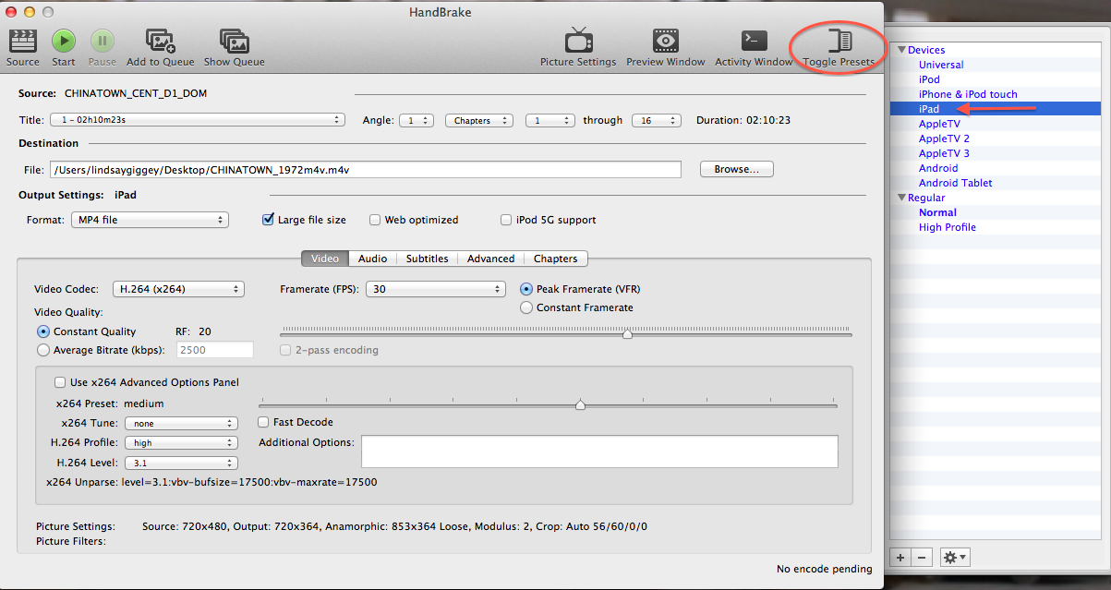Select Peak Framerate (VFR) radio button
Screen dimensions: 1111x590
tap(526, 289)
